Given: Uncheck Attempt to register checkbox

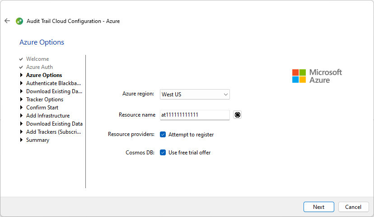Looking at the screenshot, I should (163, 135).
